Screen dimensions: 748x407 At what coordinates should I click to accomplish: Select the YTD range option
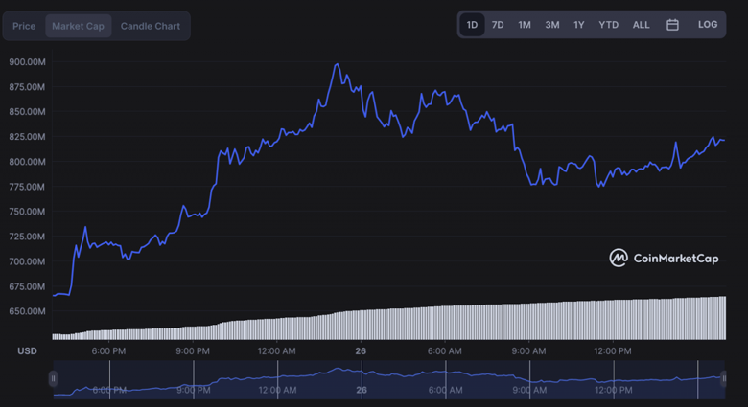tap(608, 25)
